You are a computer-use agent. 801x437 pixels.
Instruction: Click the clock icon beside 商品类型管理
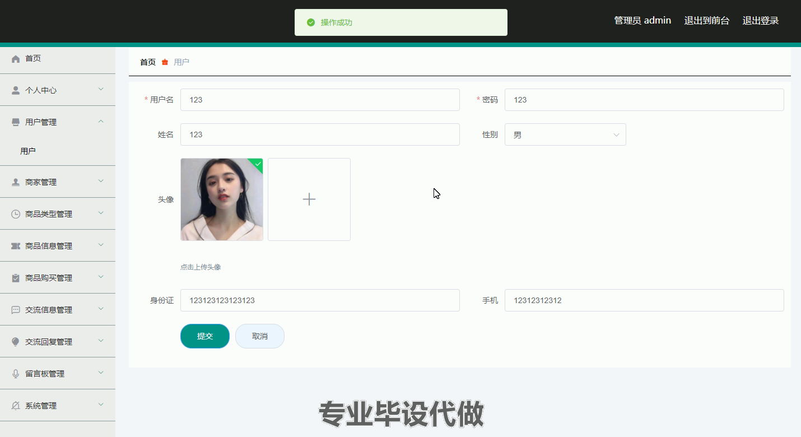[x=16, y=214]
